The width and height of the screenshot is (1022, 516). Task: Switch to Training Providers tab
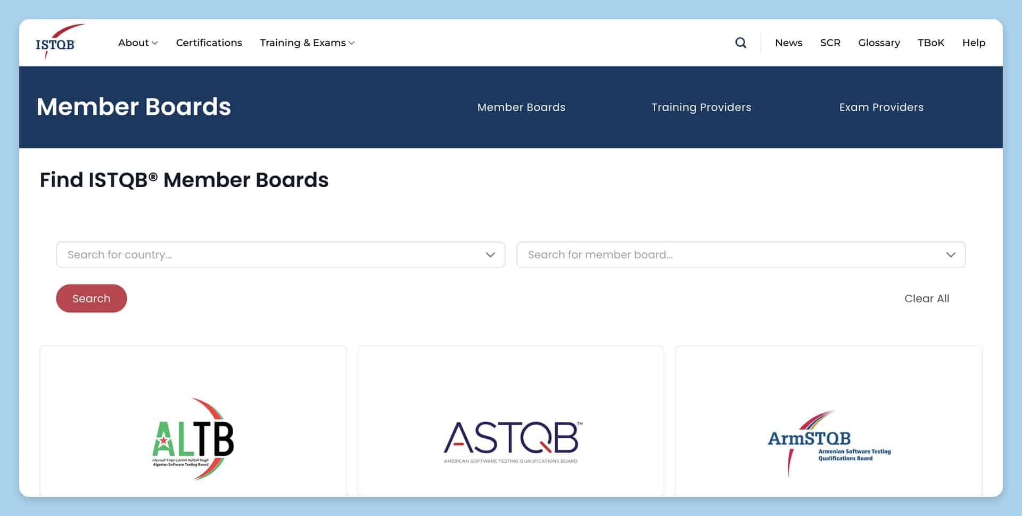point(701,107)
